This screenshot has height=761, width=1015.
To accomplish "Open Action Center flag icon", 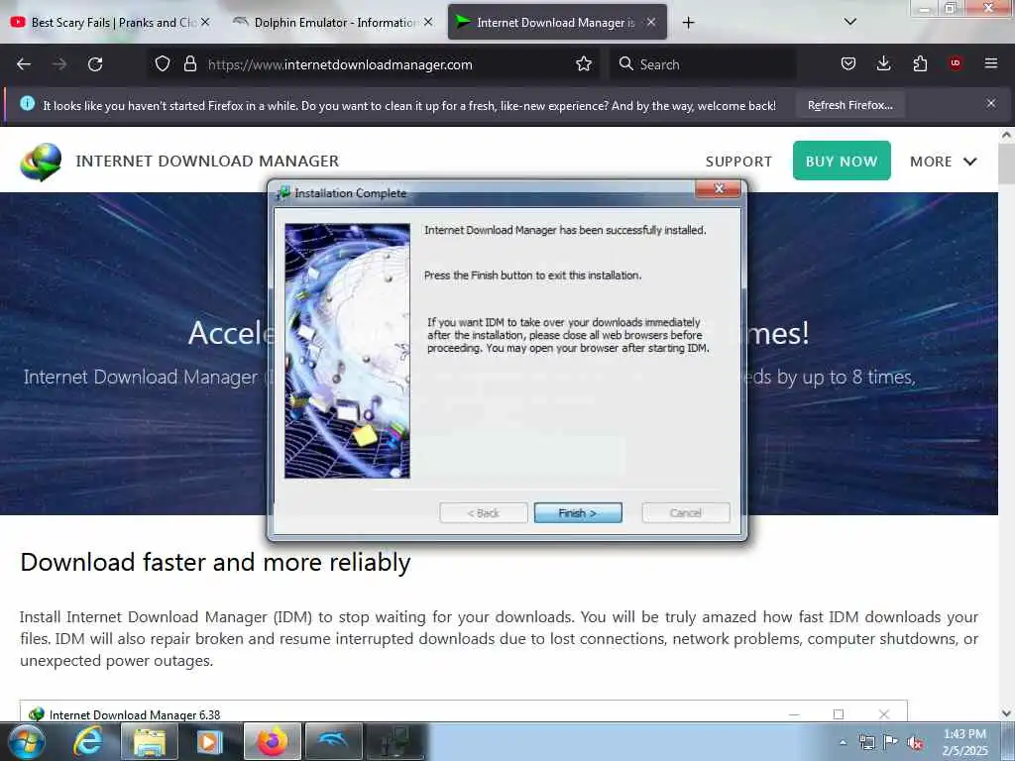I will [x=890, y=742].
